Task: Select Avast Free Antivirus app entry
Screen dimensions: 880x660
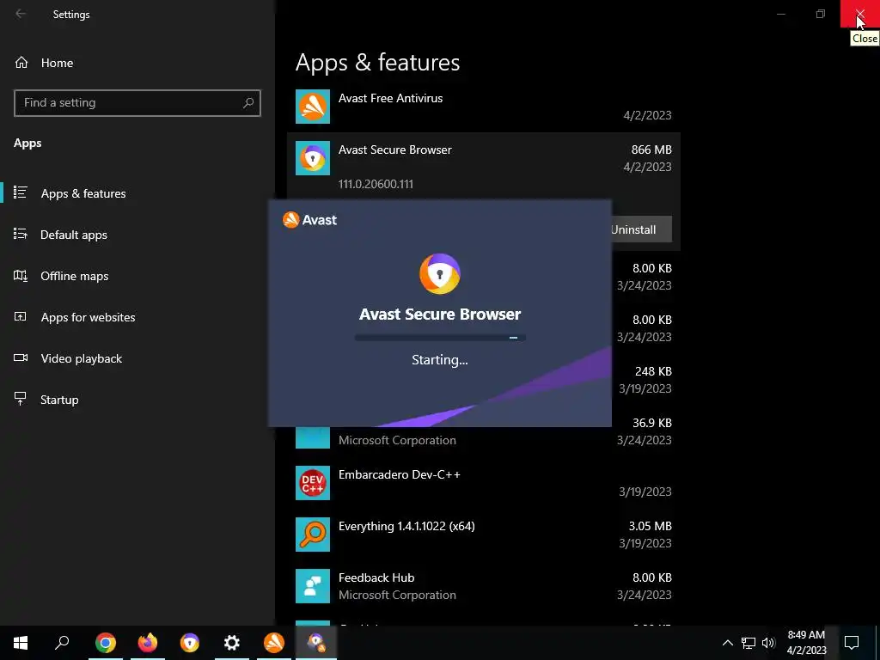Action: point(483,107)
